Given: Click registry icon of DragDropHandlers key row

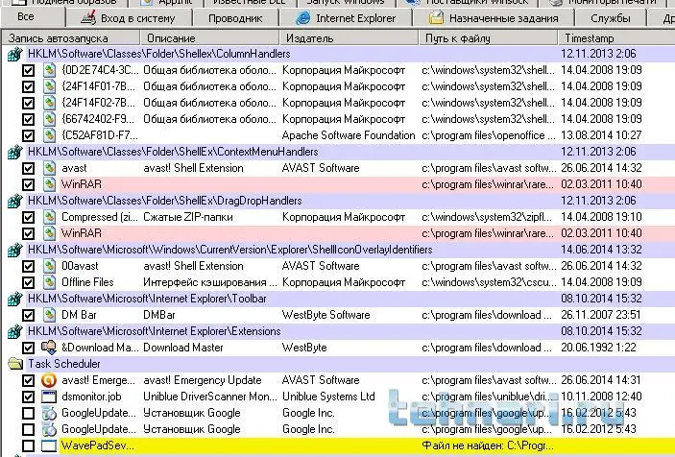Looking at the screenshot, I should tap(15, 201).
